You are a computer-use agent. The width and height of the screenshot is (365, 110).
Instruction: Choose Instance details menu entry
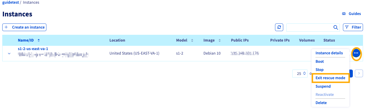point(329,53)
